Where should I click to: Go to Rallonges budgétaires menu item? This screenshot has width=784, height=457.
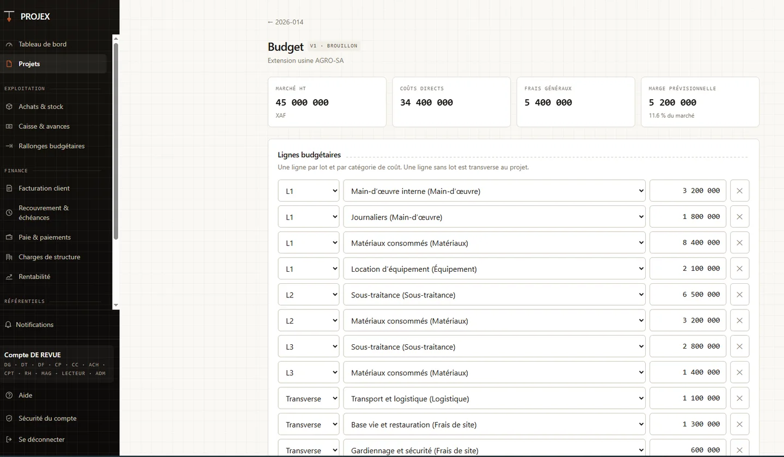click(53, 146)
